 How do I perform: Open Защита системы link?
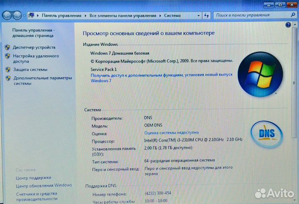tap(30, 69)
